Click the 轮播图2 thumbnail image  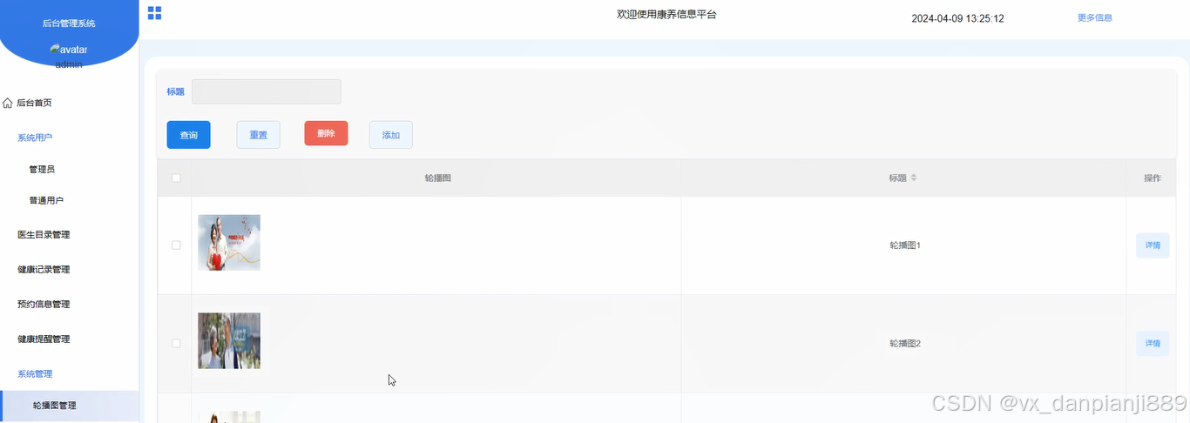tap(229, 341)
